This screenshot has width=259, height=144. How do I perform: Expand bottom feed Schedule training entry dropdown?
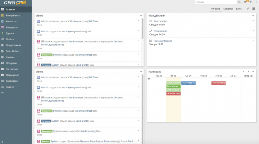(138, 131)
